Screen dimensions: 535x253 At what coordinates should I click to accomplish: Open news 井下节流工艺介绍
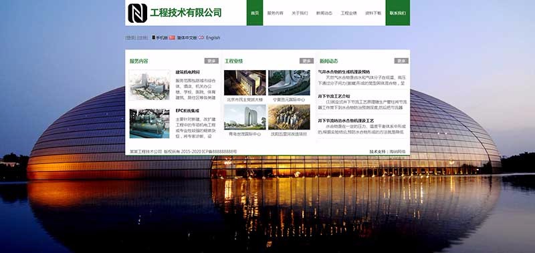[x=334, y=96]
